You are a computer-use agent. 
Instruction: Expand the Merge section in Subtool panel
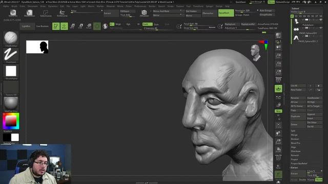coord(294,135)
